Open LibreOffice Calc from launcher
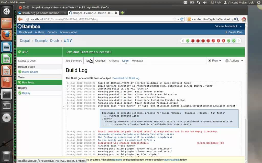Image resolution: width=262 pixels, height=163 pixels. tap(6, 59)
